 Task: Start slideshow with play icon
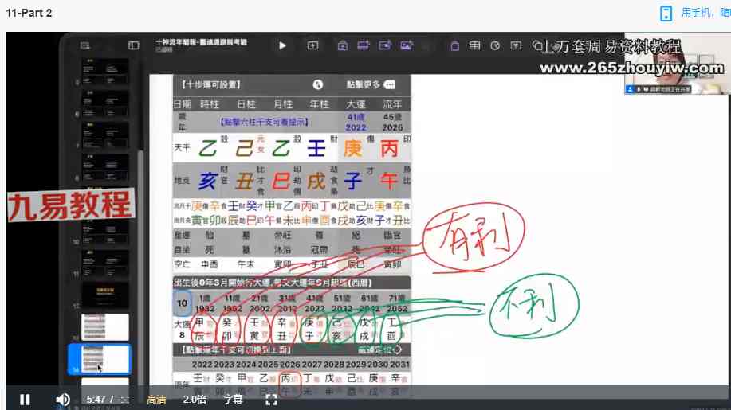click(x=282, y=45)
